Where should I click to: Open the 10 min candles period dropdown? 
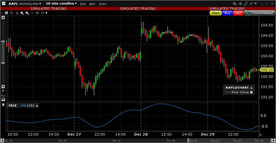click(61, 3)
